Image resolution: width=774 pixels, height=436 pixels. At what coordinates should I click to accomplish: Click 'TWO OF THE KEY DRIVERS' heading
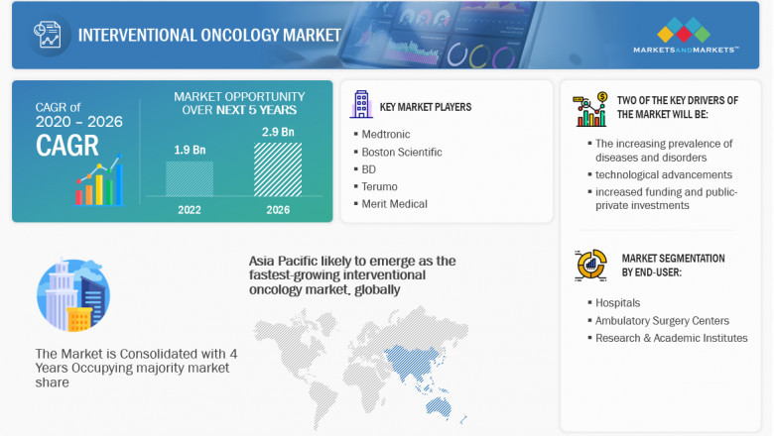(x=678, y=107)
